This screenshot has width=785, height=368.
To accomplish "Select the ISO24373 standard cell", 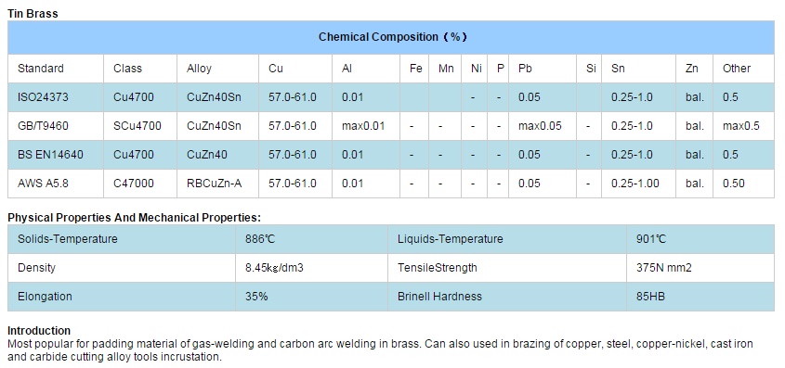I will click(43, 97).
